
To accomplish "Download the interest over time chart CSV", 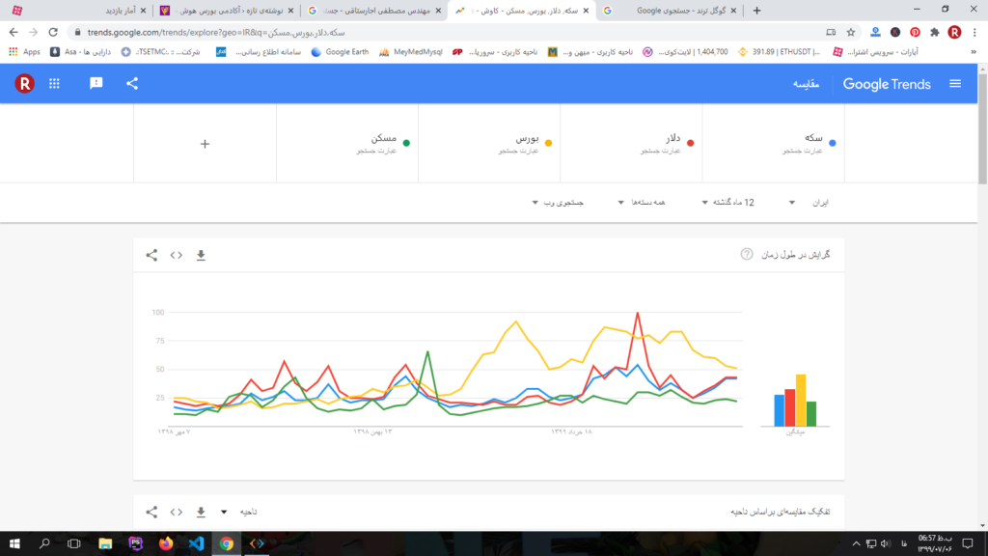I will (201, 255).
